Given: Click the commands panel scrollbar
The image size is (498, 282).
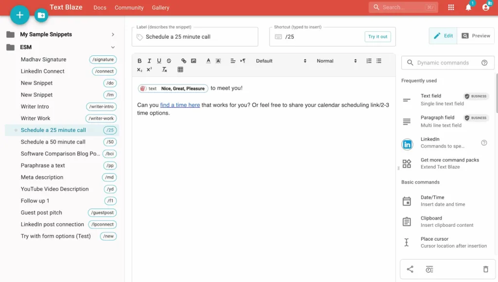Looking at the screenshot, I should coord(497,93).
